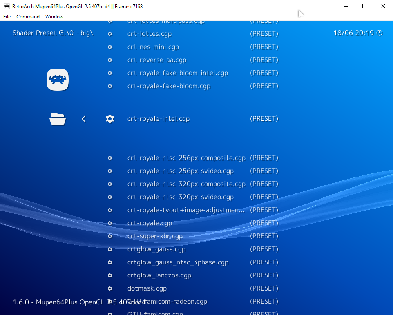393x315 pixels.
Task: Click the open folder icon
Action: [x=58, y=119]
